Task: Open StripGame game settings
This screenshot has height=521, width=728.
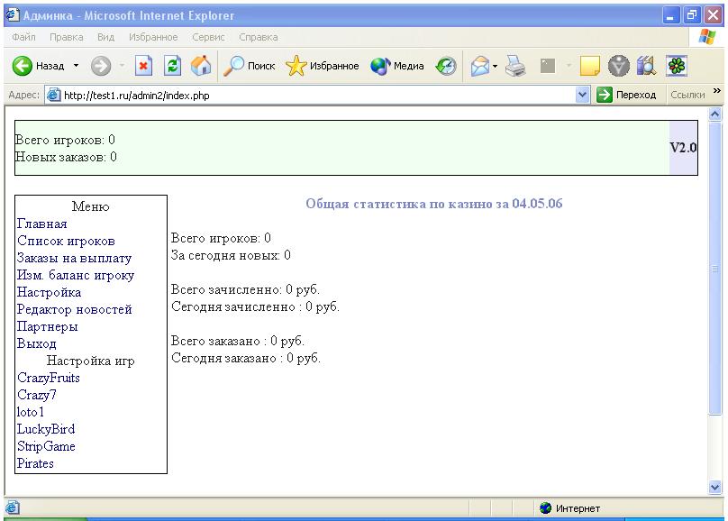Action: point(46,446)
